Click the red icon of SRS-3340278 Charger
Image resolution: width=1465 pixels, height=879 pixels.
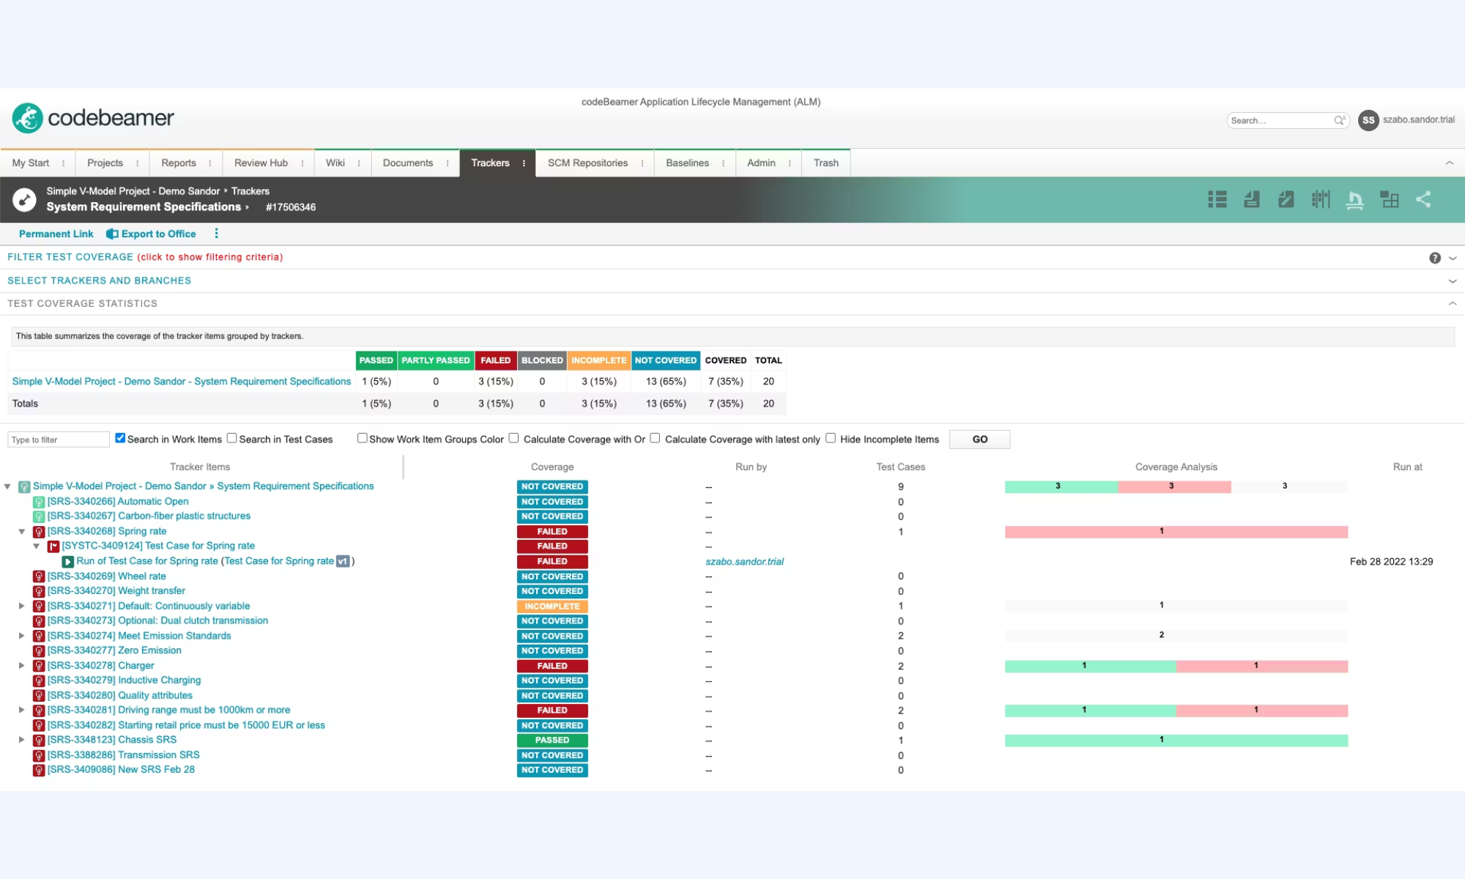39,666
